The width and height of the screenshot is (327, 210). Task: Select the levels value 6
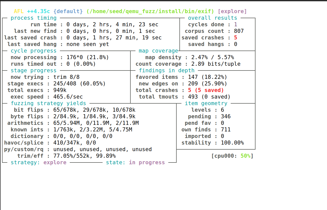pyautogui.click(x=222, y=110)
